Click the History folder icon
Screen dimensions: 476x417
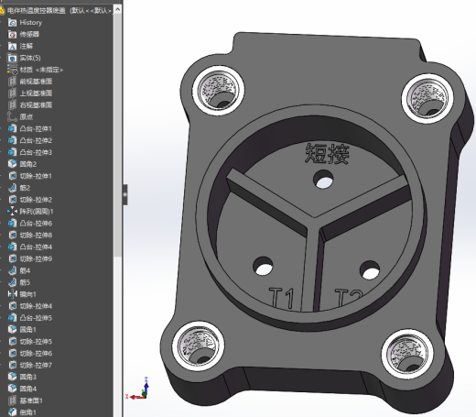click(12, 22)
